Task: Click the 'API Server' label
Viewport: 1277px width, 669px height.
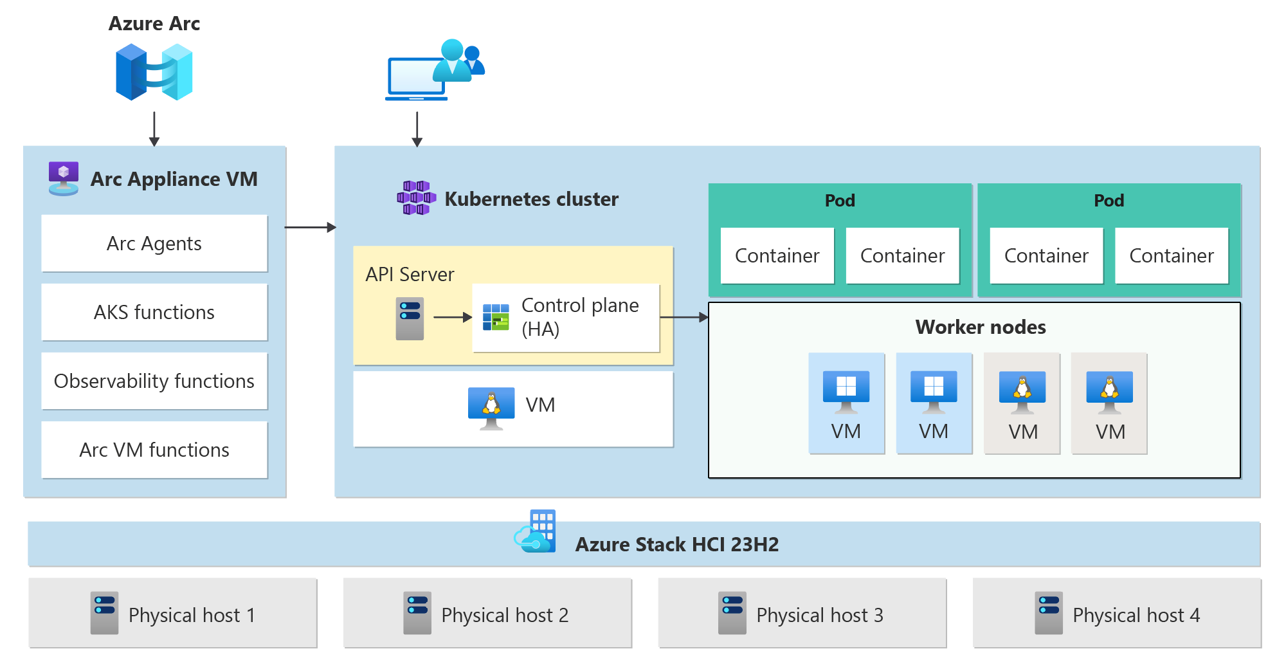Action: click(x=410, y=275)
